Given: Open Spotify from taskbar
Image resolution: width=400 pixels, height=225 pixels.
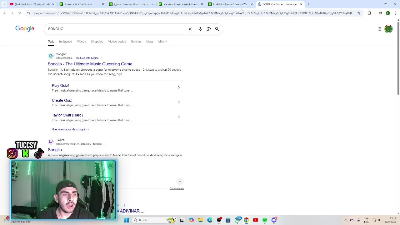Looking at the screenshot, I should tap(265, 220).
